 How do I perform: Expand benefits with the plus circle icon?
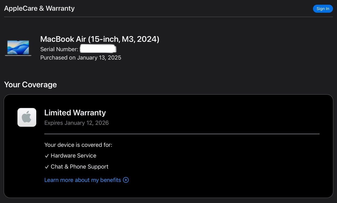tap(126, 180)
